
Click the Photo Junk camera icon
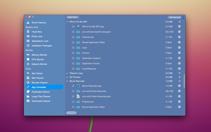[28, 36]
